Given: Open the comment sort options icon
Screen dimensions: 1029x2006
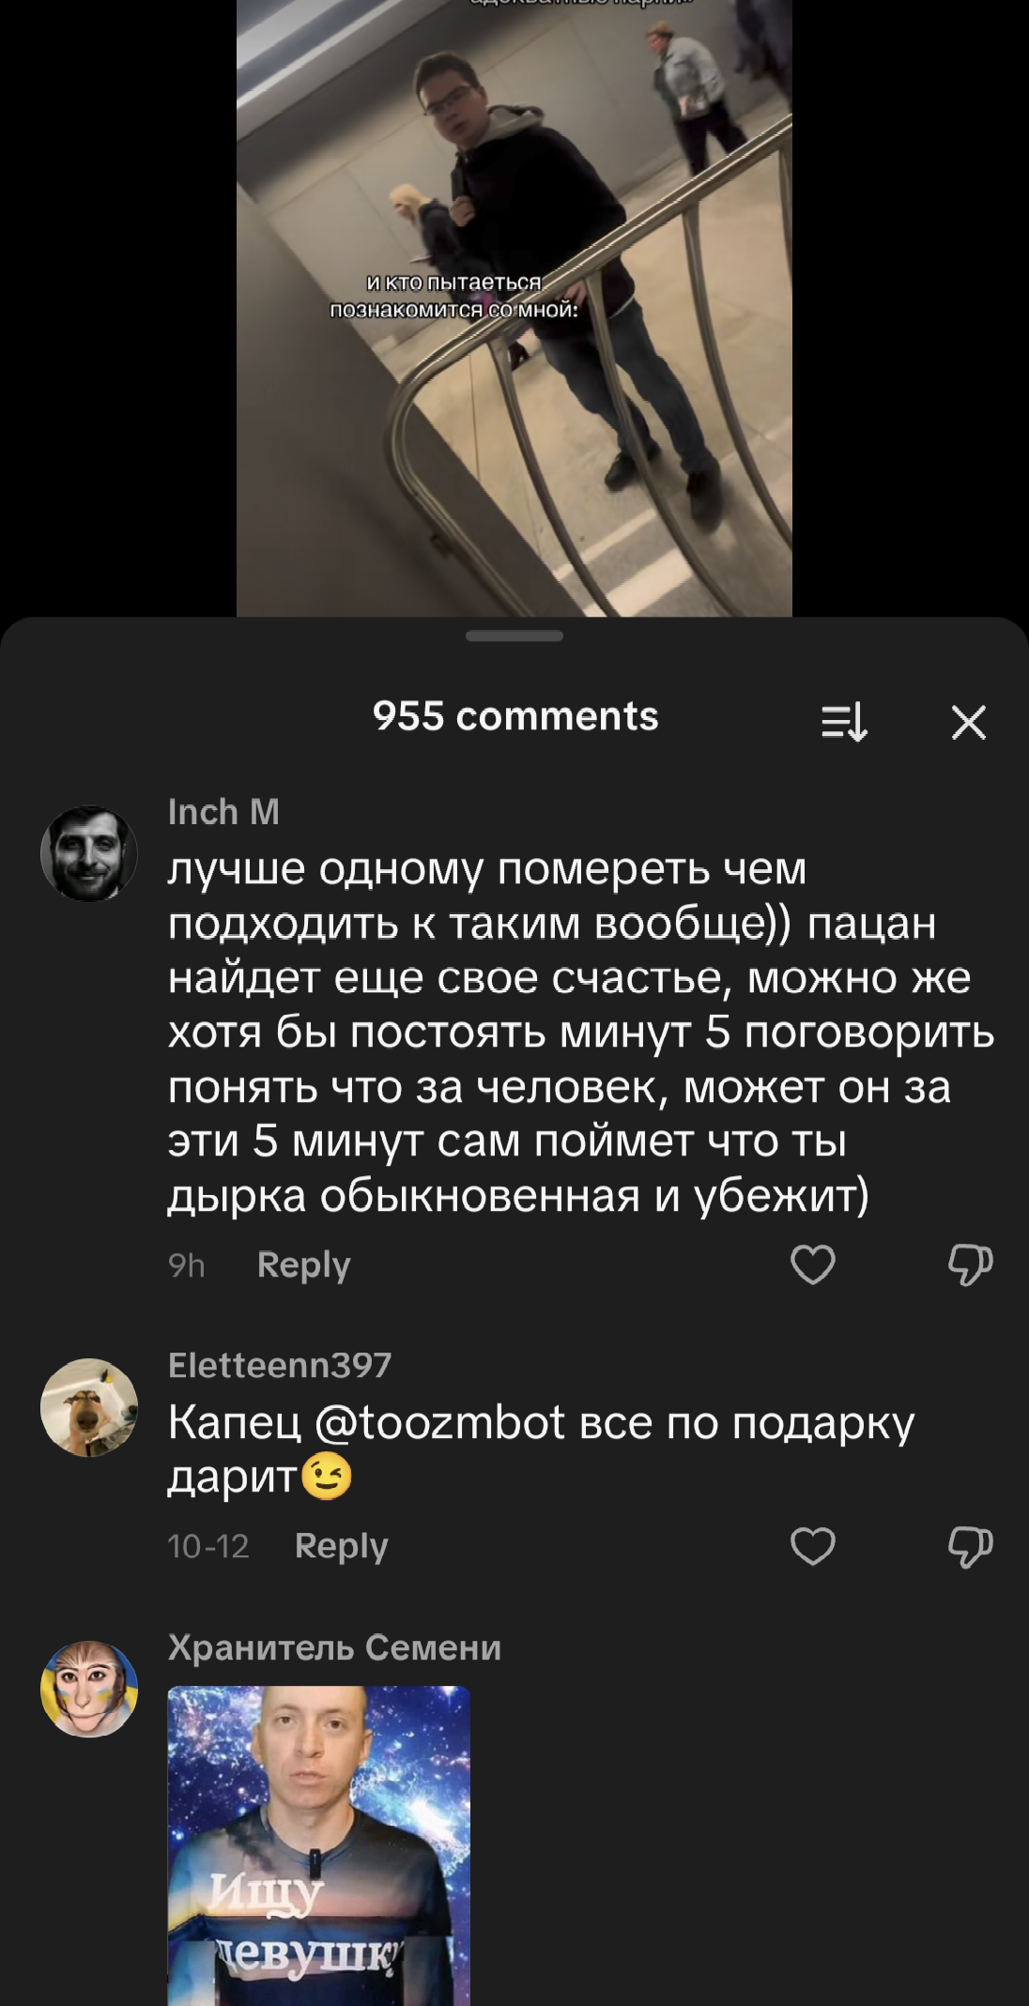Looking at the screenshot, I should pyautogui.click(x=844, y=722).
